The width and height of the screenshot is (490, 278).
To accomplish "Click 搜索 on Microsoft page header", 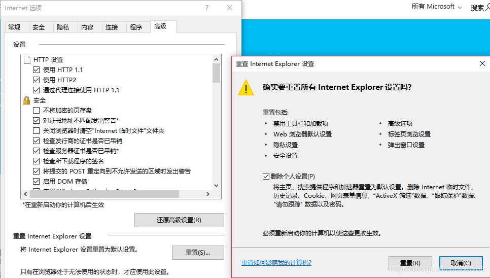I will (x=477, y=7).
